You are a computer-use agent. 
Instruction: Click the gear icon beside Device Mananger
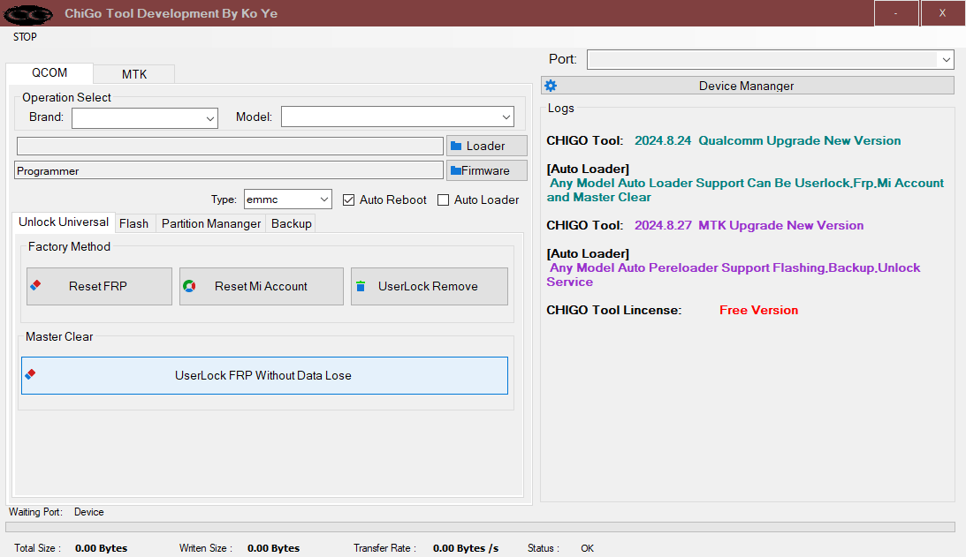click(x=551, y=86)
